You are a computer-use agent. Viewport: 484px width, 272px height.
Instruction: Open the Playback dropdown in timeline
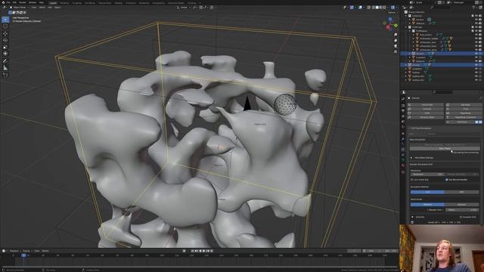(14, 251)
